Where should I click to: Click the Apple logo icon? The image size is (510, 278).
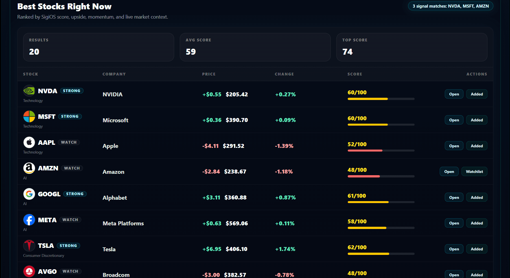[x=29, y=142]
